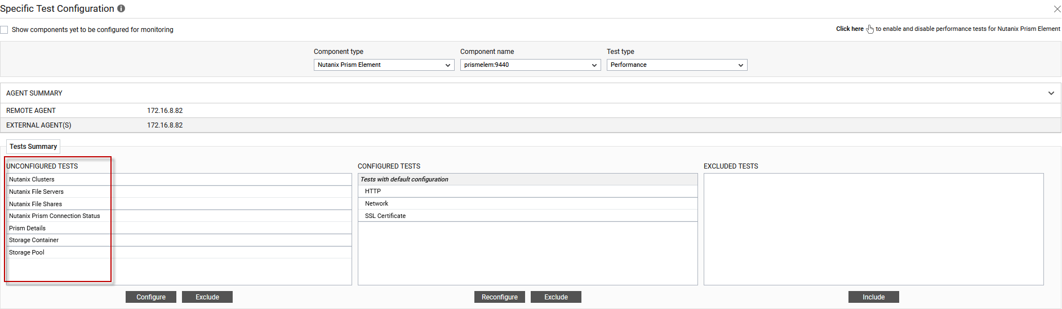Click Tests with default configuration header
The image size is (1062, 309).
528,179
